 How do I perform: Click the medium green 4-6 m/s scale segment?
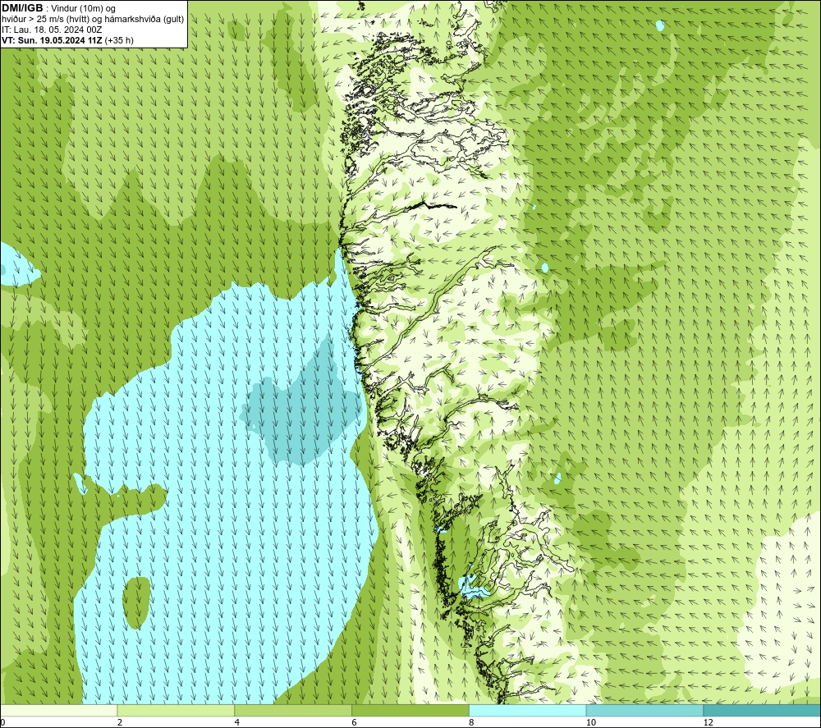coord(293,710)
